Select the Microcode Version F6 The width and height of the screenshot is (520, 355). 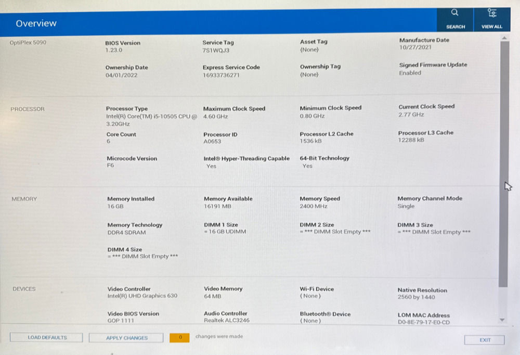click(x=110, y=166)
